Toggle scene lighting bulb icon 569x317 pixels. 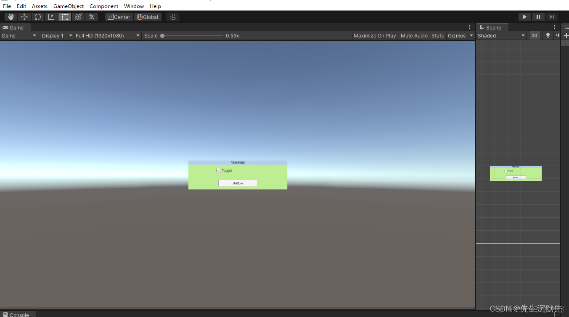548,36
